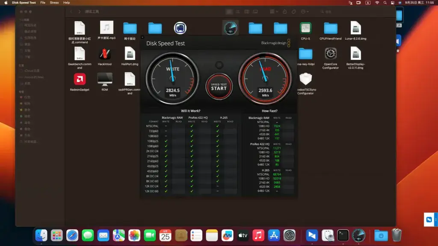Image resolution: width=438 pixels, height=246 pixels.
Task: Select the CPU-S app in Finder
Action: click(305, 31)
